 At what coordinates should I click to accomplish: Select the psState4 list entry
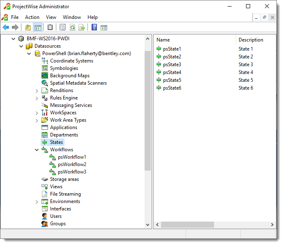point(172,72)
